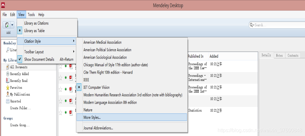Image resolution: width=305 pixels, height=136 pixels.
Task: Open More Styles...
Action: (x=132, y=117)
